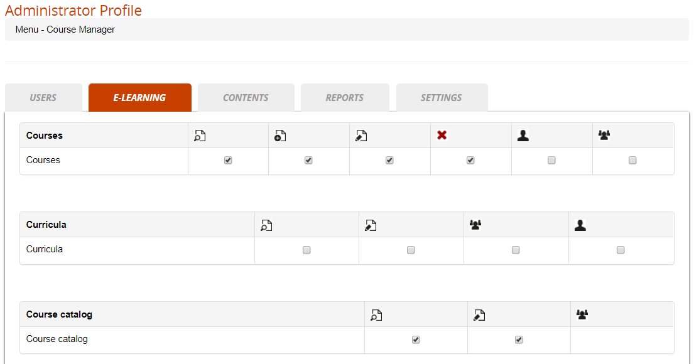Image resolution: width=694 pixels, height=364 pixels.
Task: Enable the user assignment checkbox for Courses
Action: click(551, 160)
